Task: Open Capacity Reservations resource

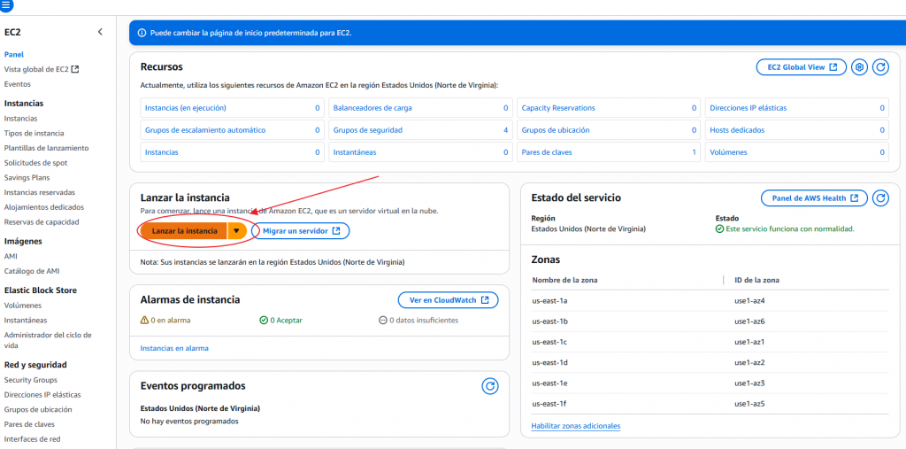Action: (609, 108)
